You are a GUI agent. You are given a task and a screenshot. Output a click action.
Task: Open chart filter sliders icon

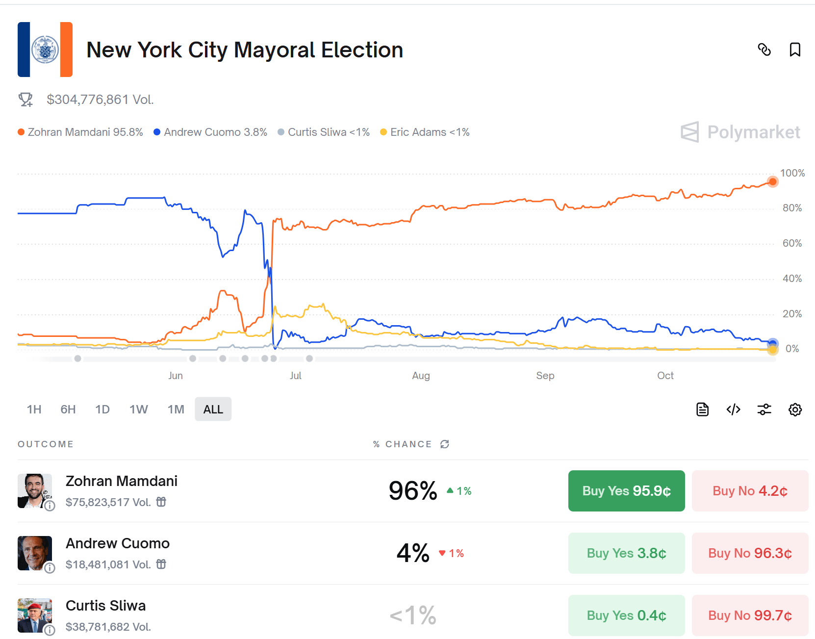pos(764,409)
